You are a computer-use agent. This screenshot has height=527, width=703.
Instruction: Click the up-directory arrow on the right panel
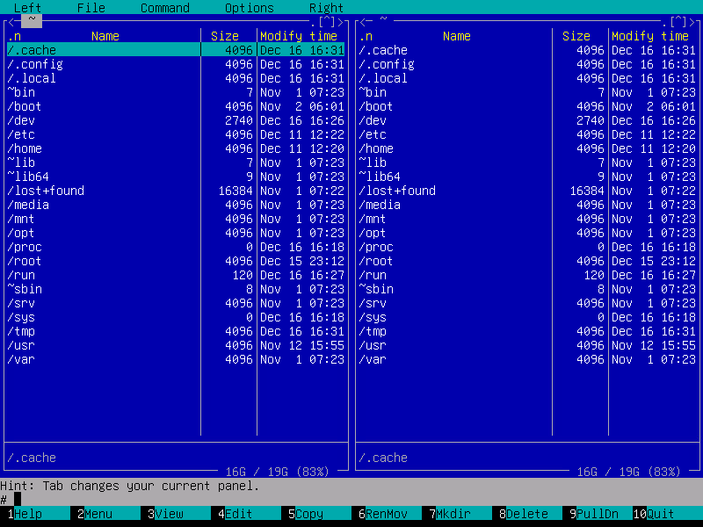[x=678, y=20]
